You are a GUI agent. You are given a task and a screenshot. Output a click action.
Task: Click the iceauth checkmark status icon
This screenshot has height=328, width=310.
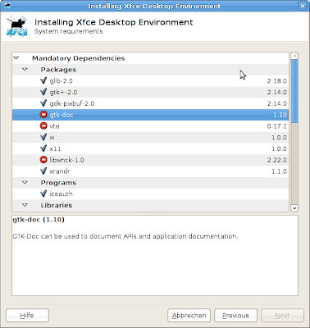[x=43, y=194]
